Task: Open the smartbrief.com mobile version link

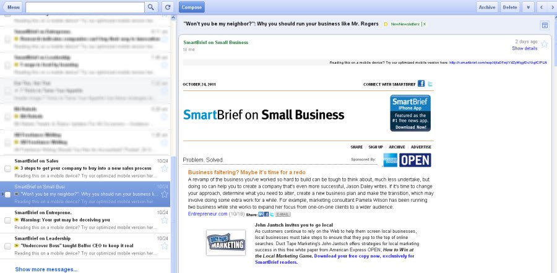Action: click(x=498, y=63)
